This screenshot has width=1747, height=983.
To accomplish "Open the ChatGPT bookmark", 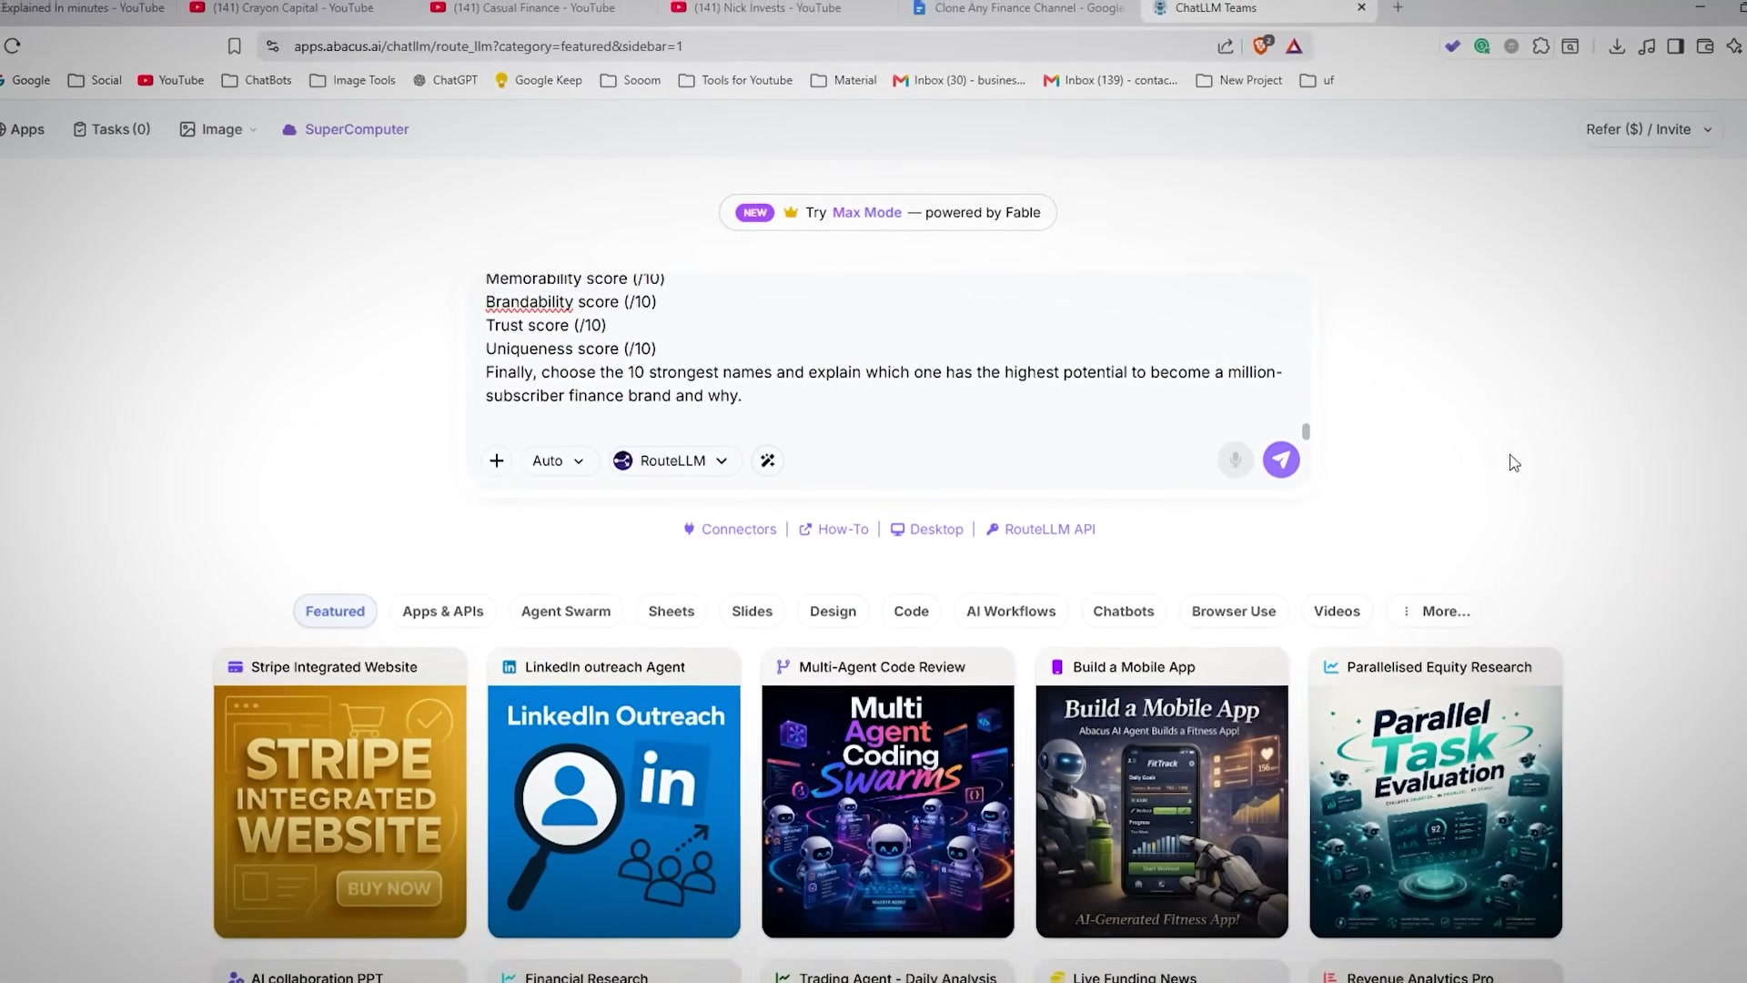I will coord(445,80).
